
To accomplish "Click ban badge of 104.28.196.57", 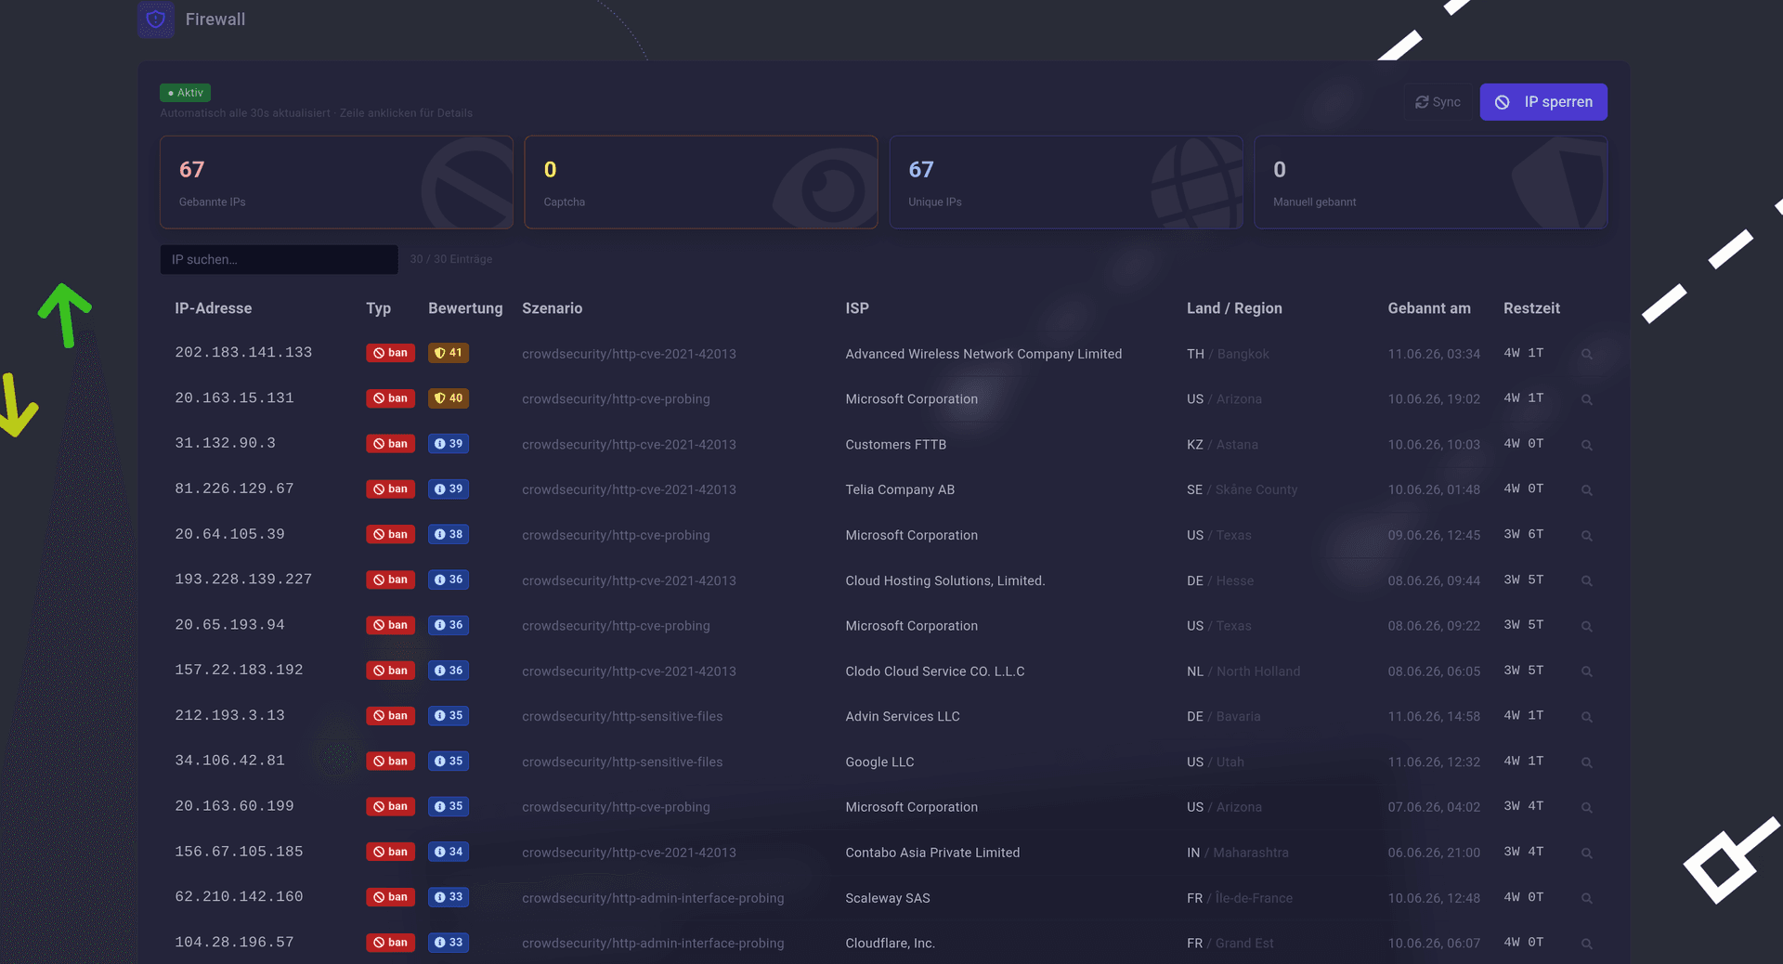I will click(x=390, y=943).
